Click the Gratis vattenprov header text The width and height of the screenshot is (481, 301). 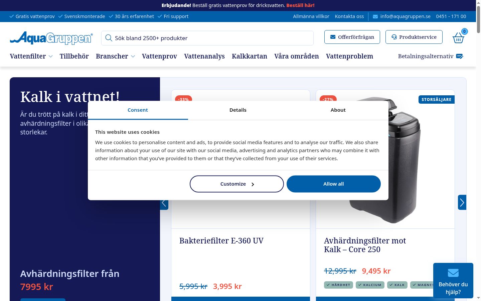tap(35, 16)
